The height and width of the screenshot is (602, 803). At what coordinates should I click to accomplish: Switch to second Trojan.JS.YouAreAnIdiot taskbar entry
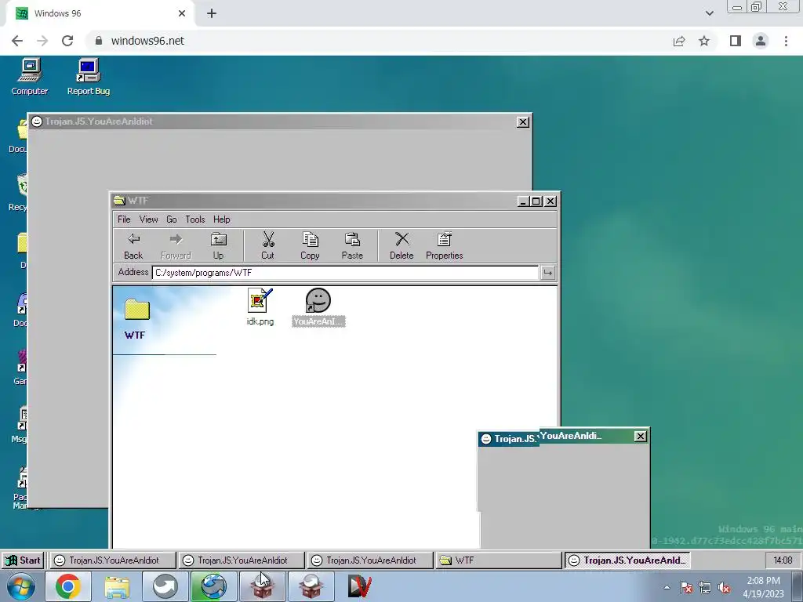(242, 560)
